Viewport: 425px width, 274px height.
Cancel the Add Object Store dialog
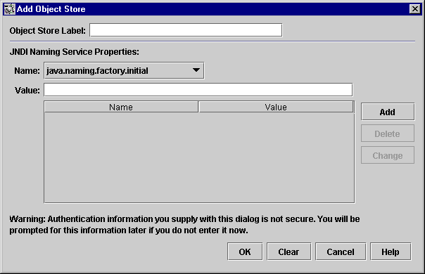coord(341,252)
